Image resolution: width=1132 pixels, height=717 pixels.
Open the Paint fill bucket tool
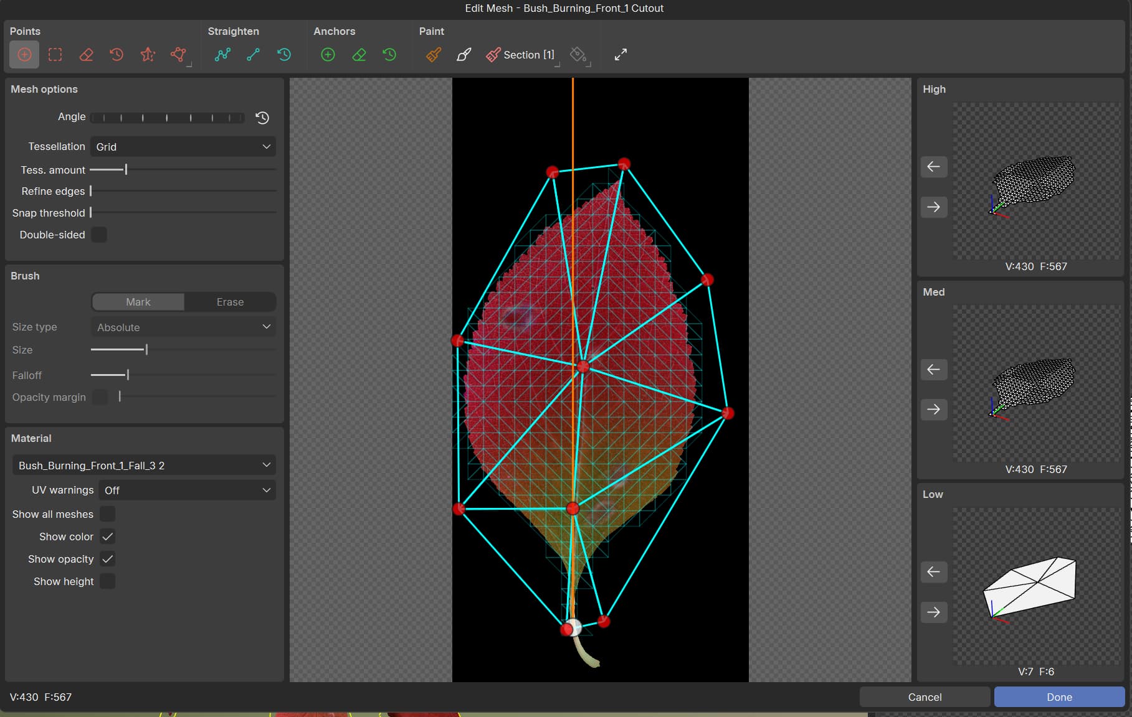click(578, 55)
